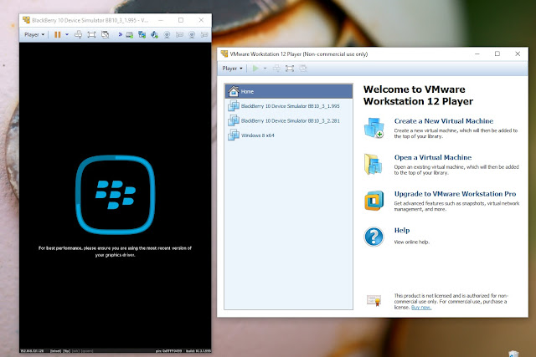This screenshot has width=536, height=357.
Task: Minimize the VMware Workstation 12 Player window
Action: pyautogui.click(x=477, y=54)
